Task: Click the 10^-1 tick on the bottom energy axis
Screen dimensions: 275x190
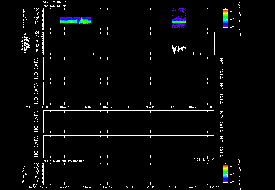Action: (36, 185)
